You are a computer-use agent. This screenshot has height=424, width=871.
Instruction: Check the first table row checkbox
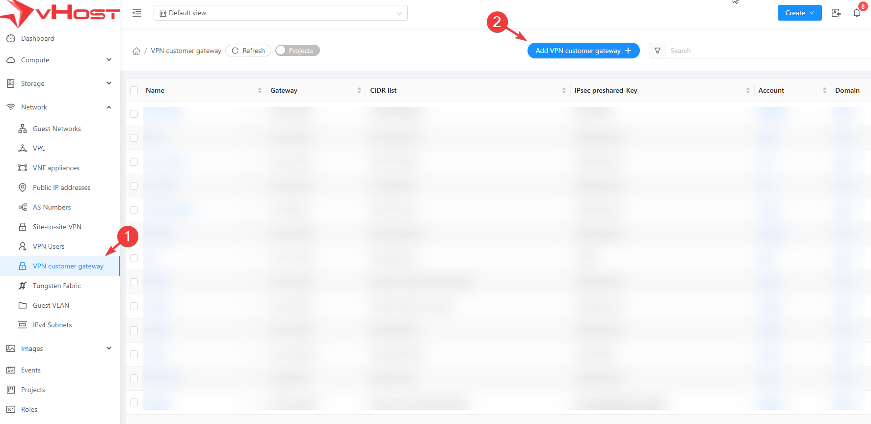[x=134, y=114]
